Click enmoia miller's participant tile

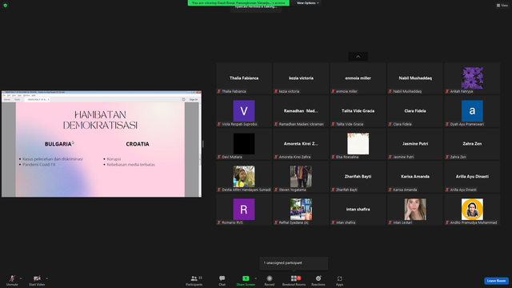pos(358,78)
